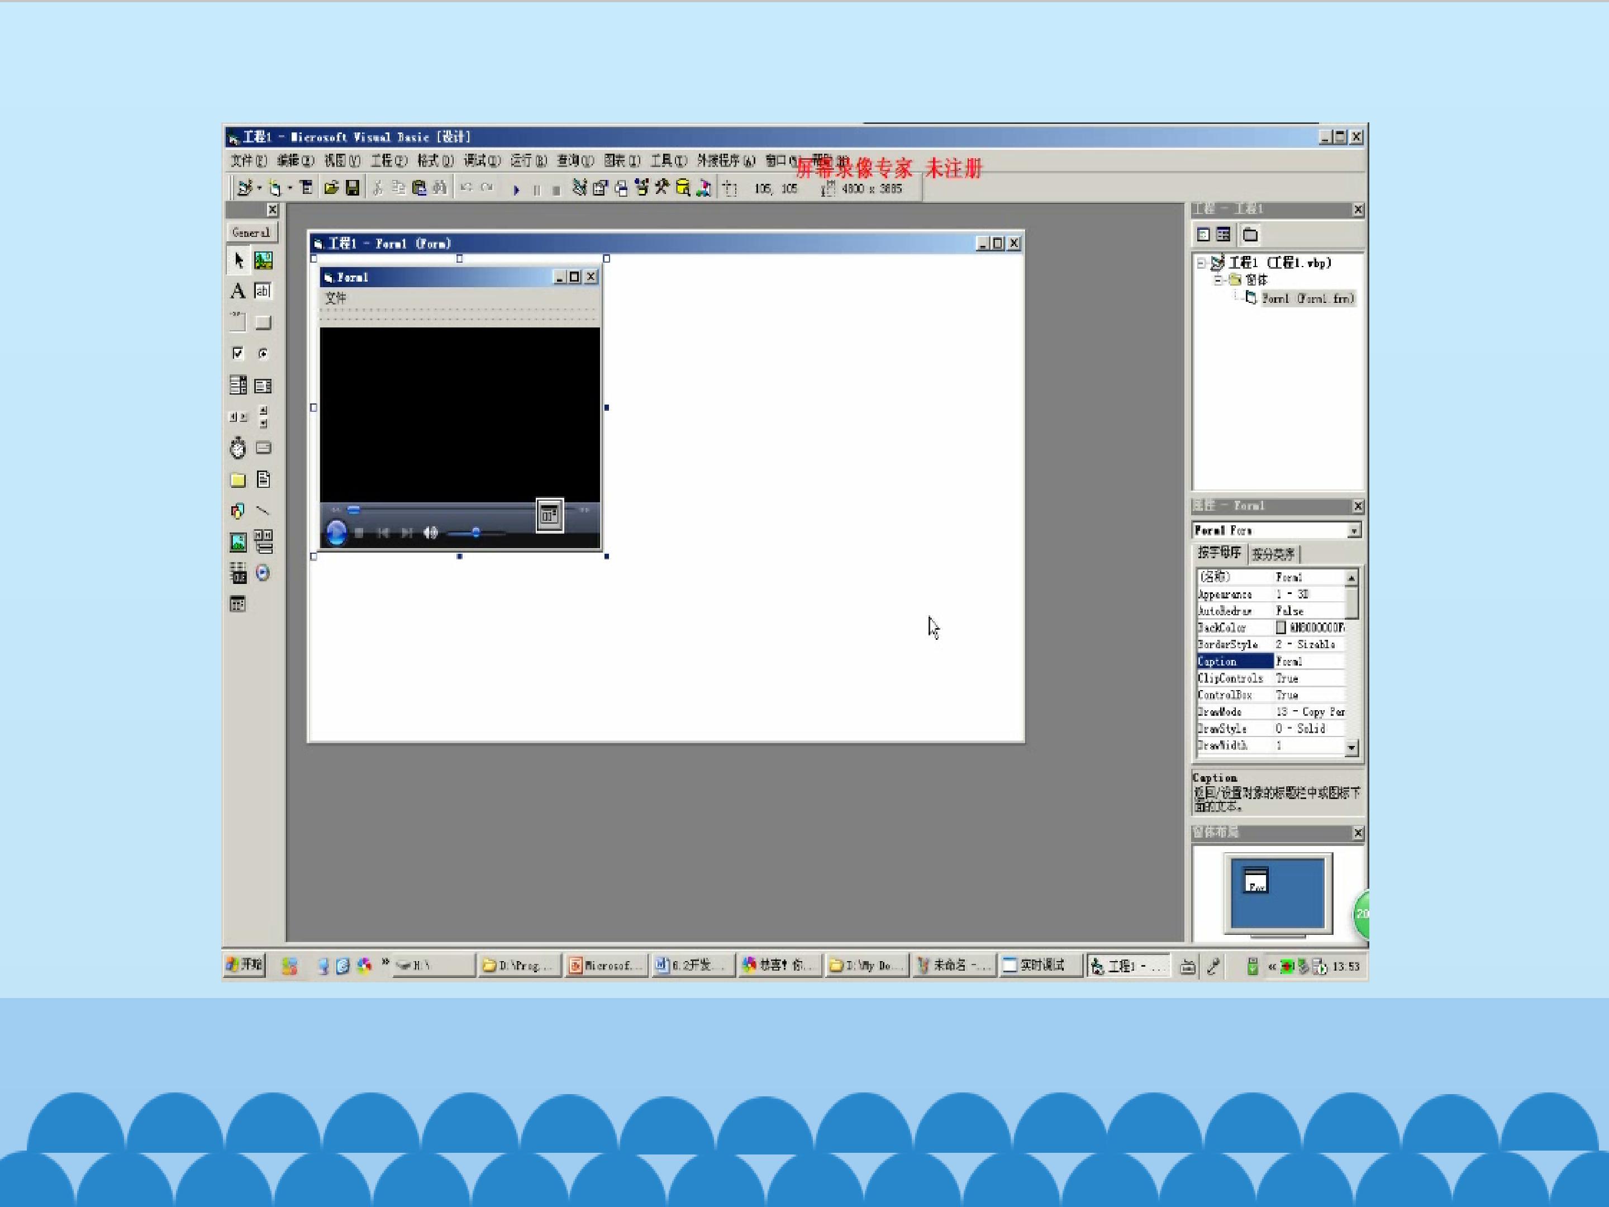1609x1207 pixels.
Task: Select the Label tool (letter A)
Action: point(237,291)
